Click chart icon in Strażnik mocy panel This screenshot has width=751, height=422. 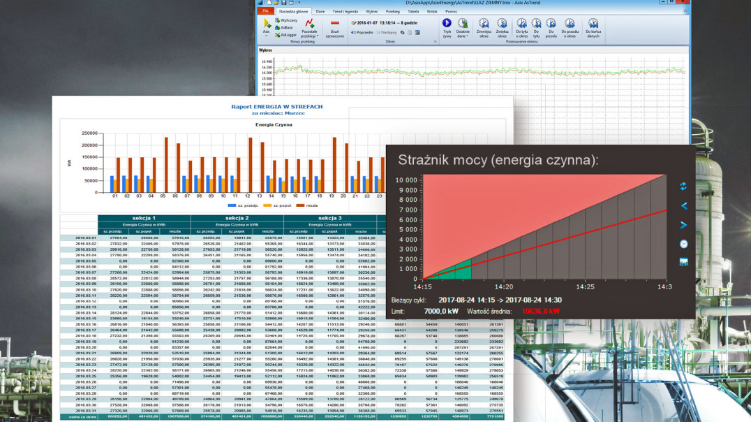pyautogui.click(x=683, y=262)
